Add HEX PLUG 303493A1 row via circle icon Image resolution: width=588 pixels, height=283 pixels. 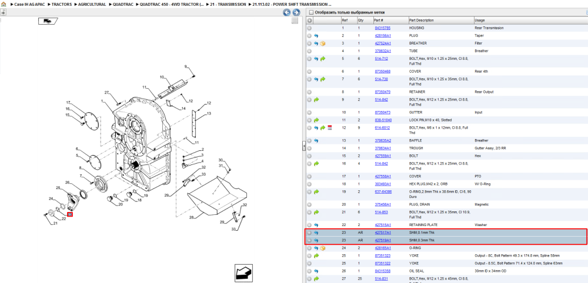coord(309,184)
